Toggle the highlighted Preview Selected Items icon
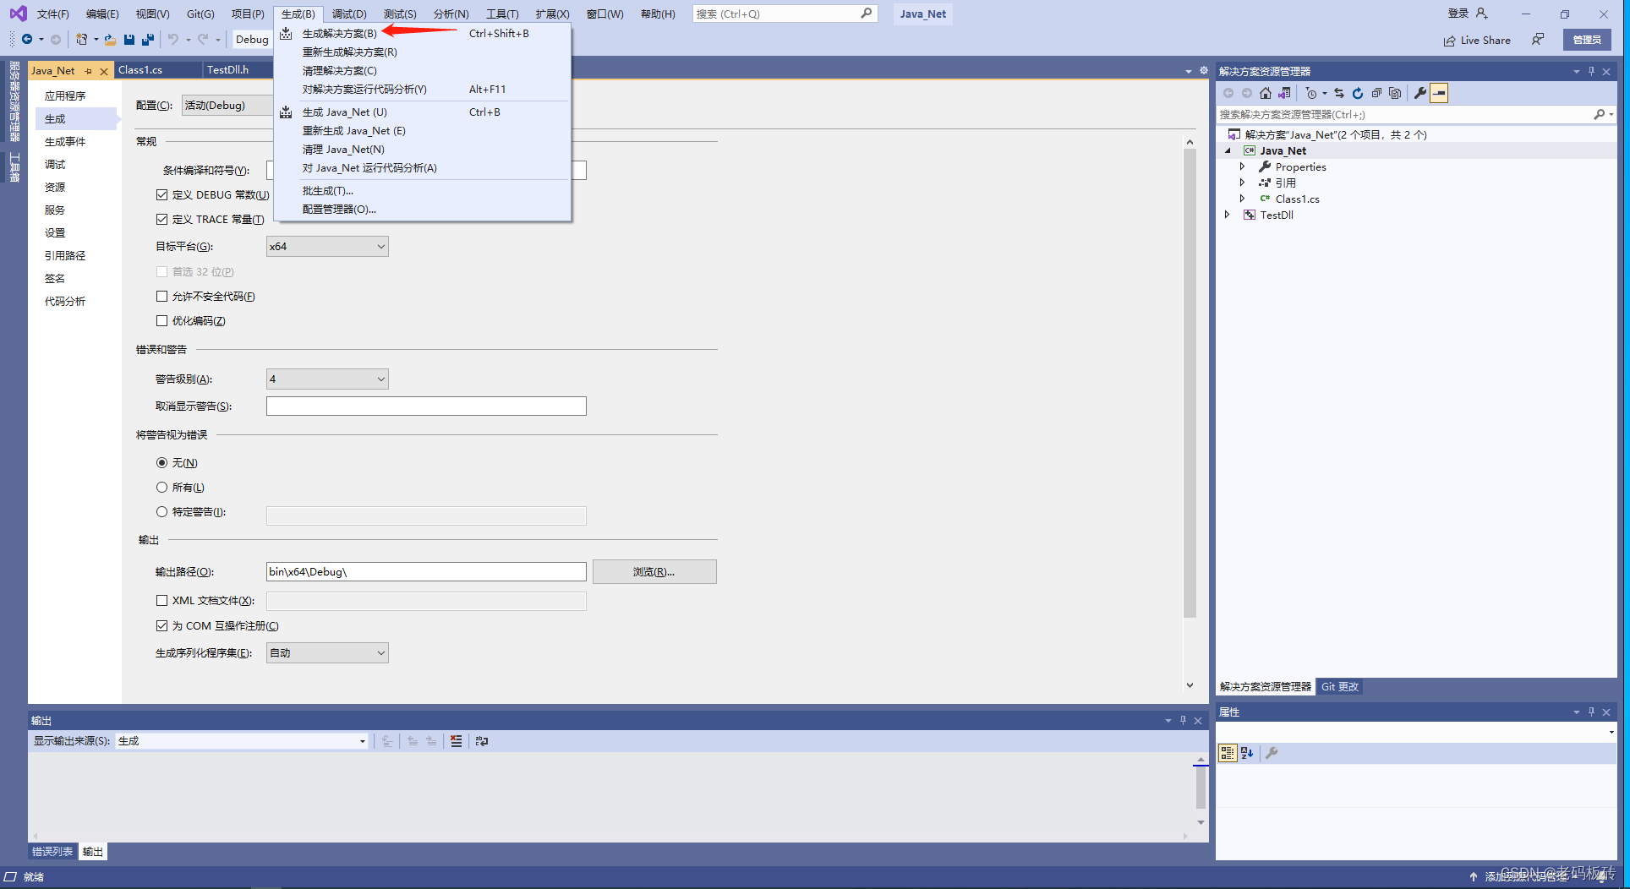 [1439, 93]
